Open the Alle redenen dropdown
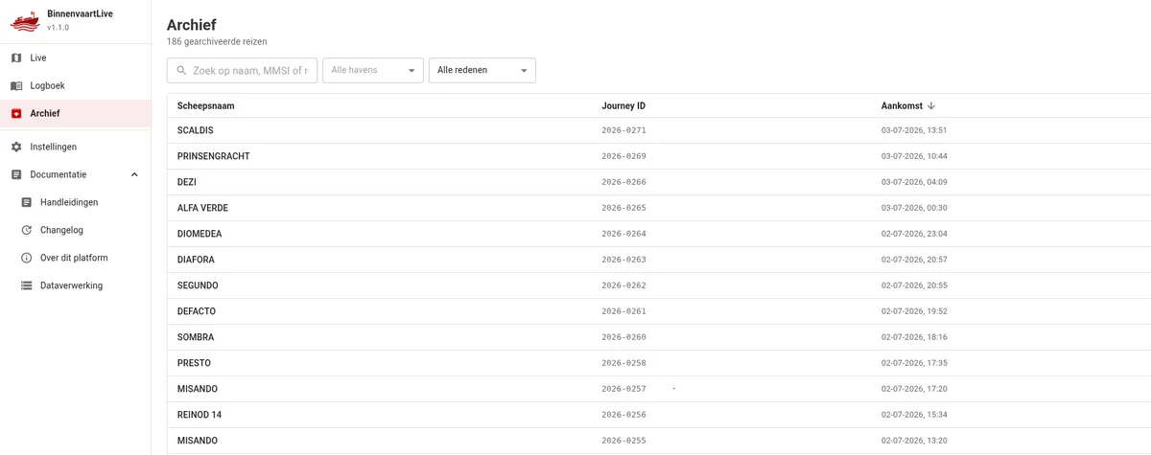This screenshot has height=455, width=1151. point(482,71)
